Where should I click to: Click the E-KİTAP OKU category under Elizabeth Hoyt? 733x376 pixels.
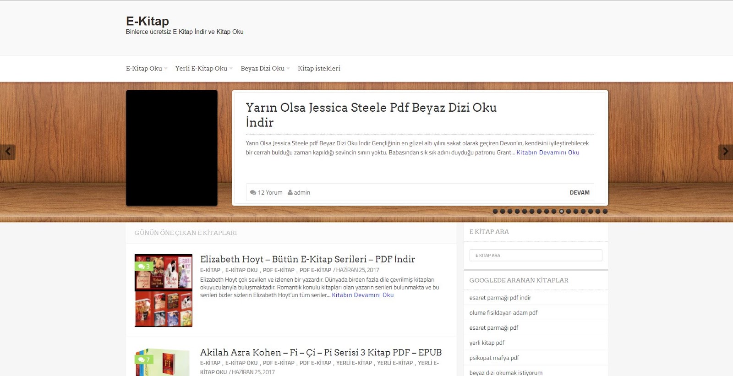click(241, 270)
